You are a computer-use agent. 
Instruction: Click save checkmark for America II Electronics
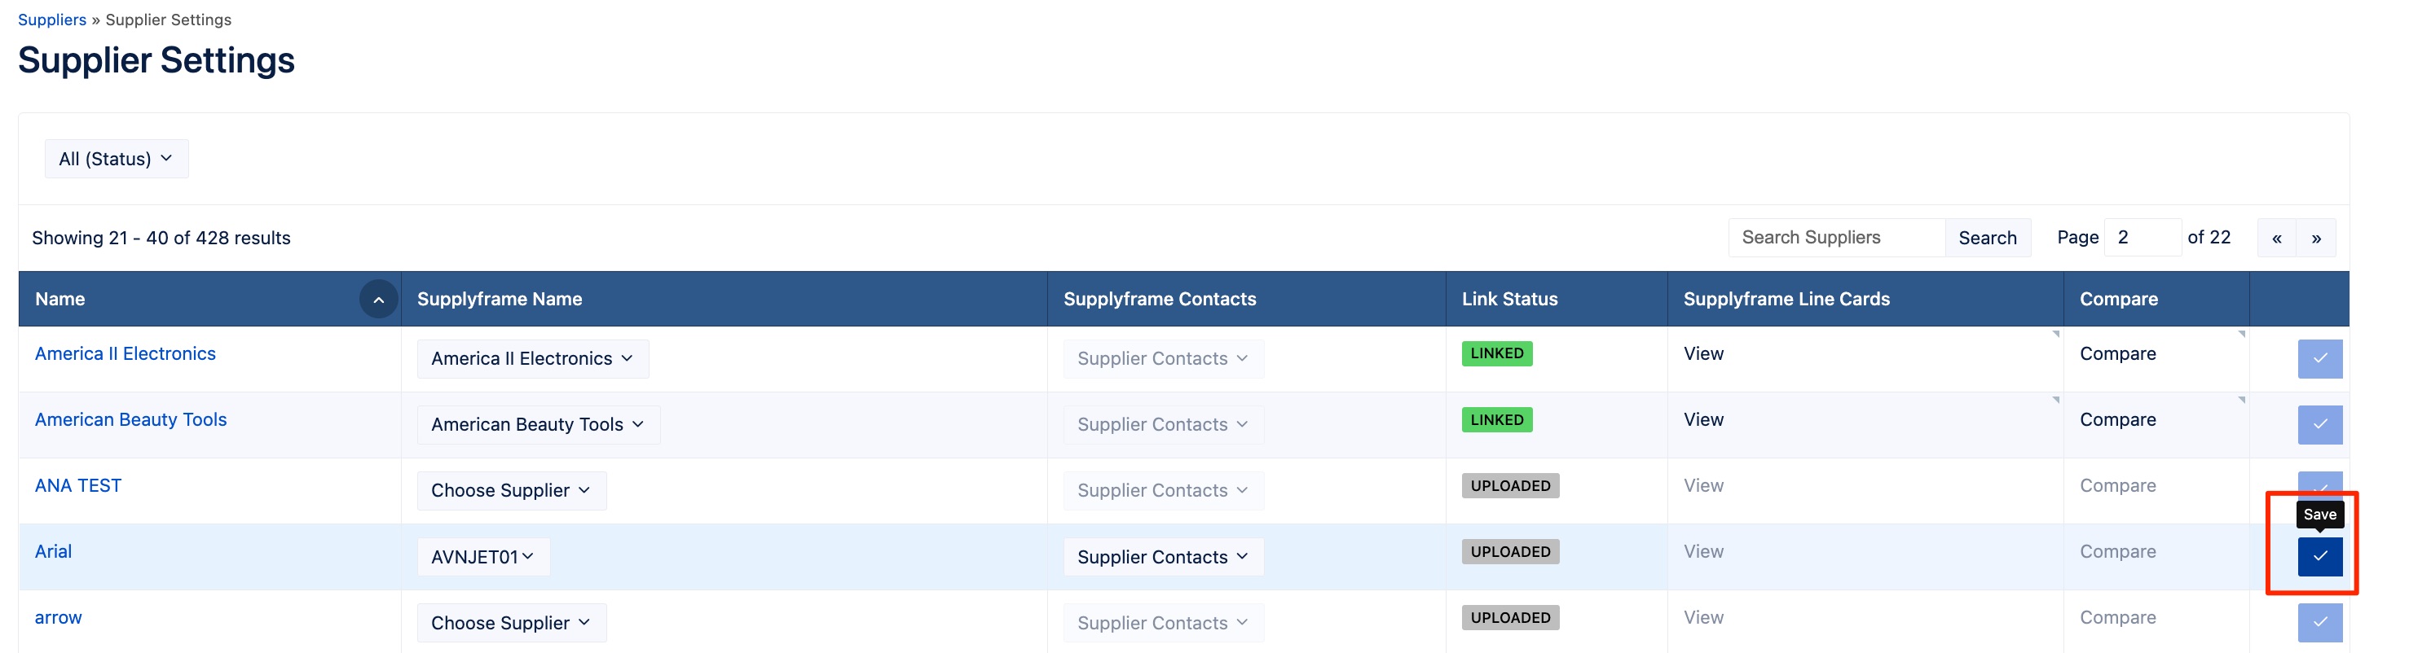pos(2319,359)
